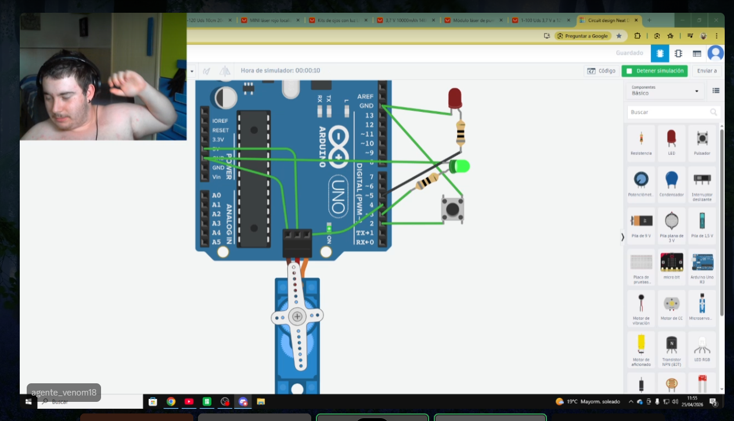Image resolution: width=734 pixels, height=421 pixels.
Task: Select the Potenciómetro component
Action: [641, 183]
